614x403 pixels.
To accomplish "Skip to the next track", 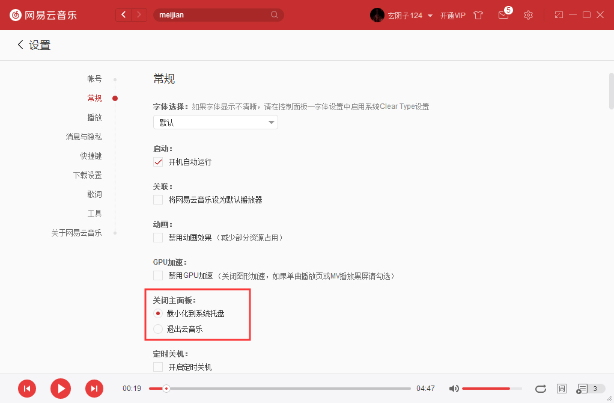I will [94, 389].
